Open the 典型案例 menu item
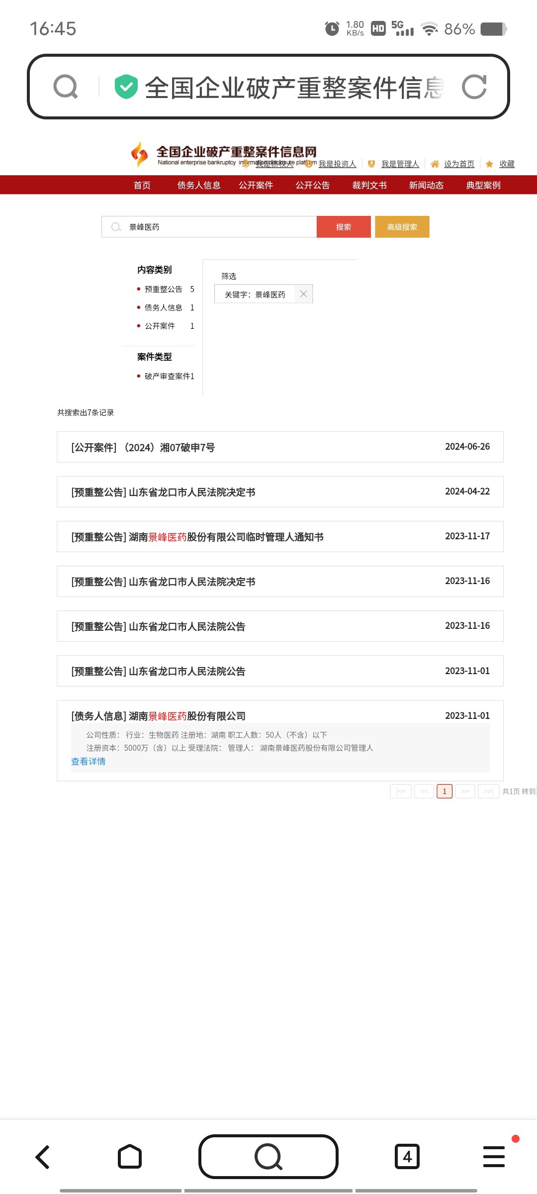The width and height of the screenshot is (537, 1194). pyautogui.click(x=483, y=185)
